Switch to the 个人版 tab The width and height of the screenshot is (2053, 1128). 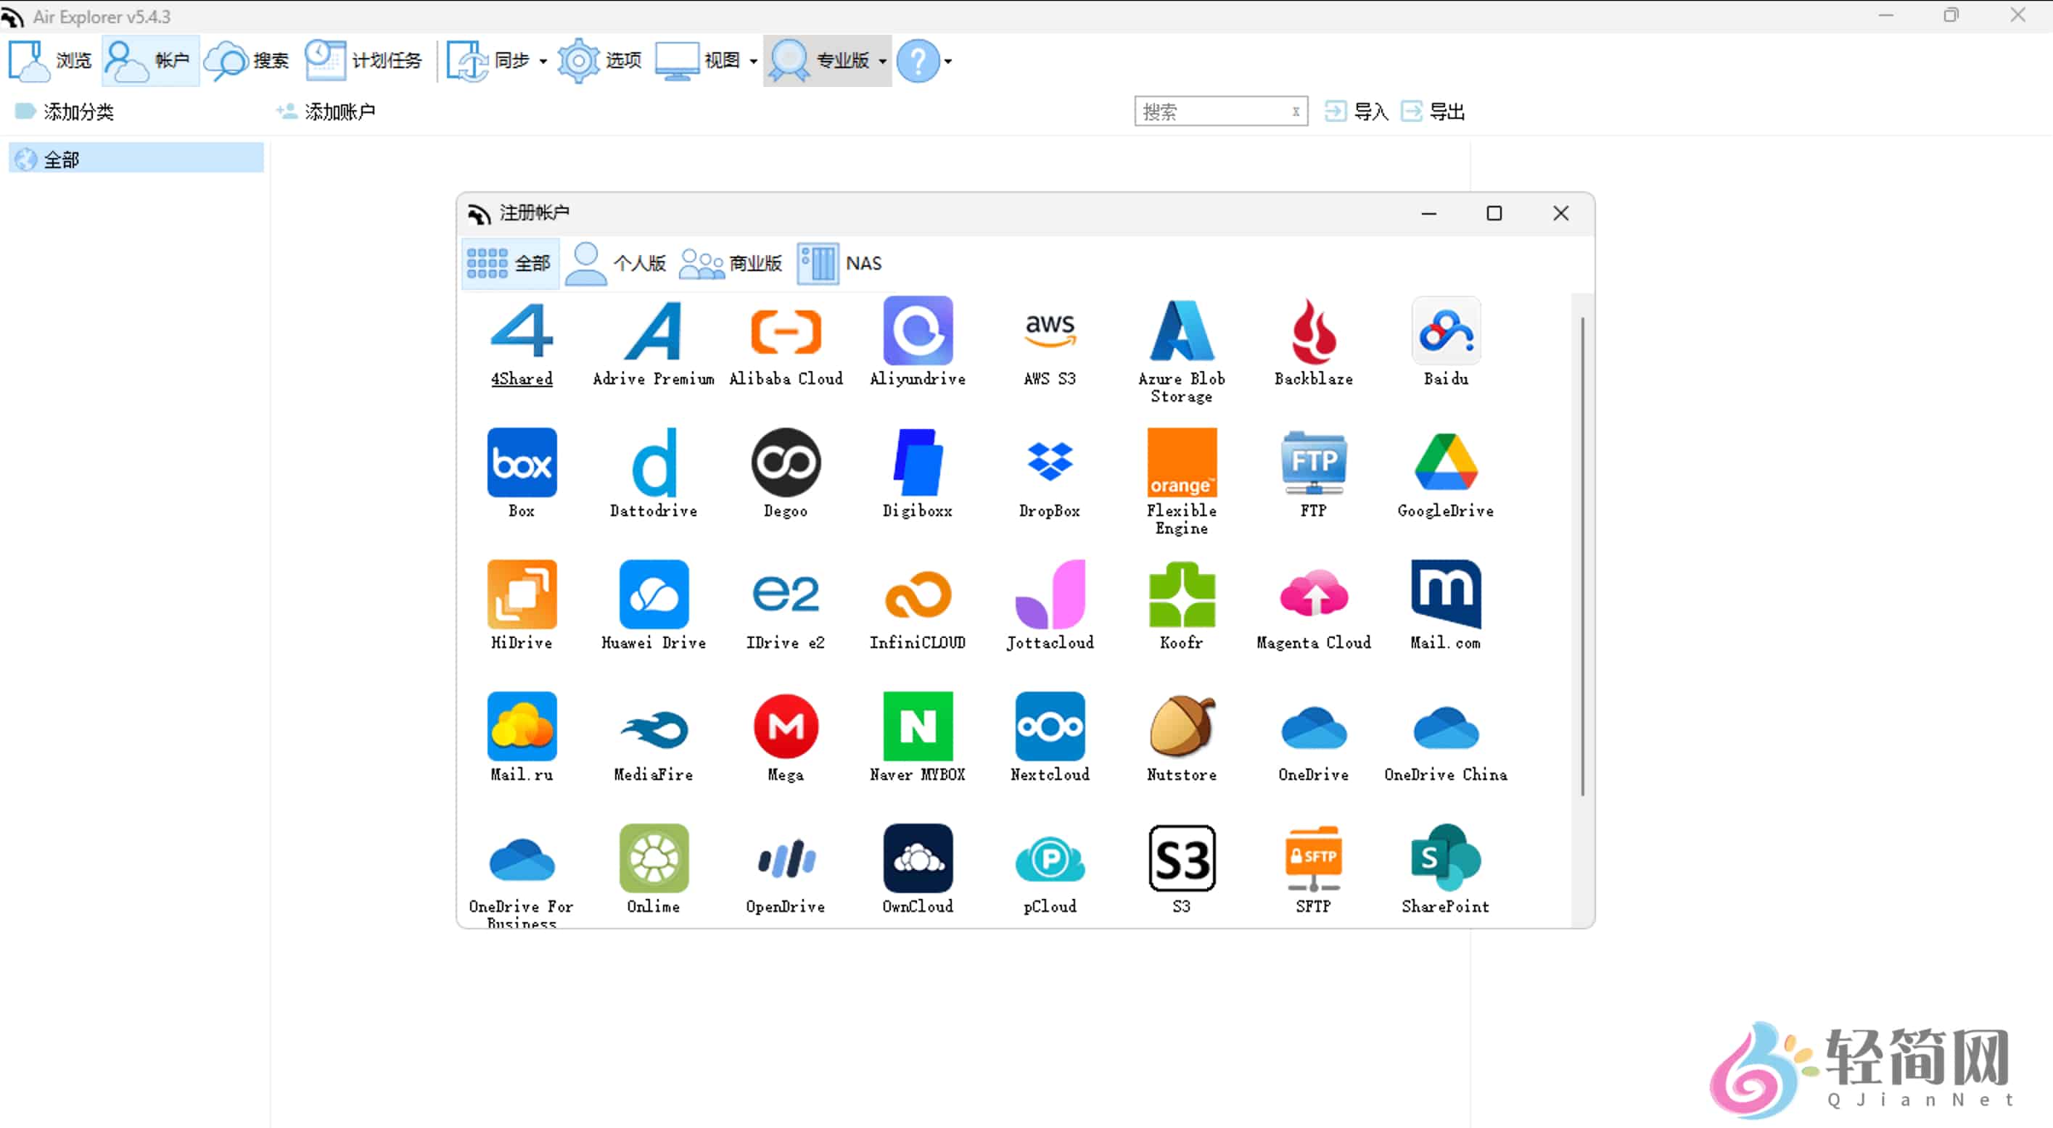615,263
